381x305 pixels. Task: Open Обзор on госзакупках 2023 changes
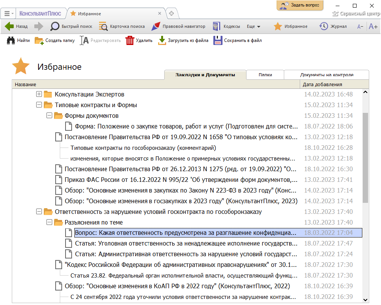[181, 201]
